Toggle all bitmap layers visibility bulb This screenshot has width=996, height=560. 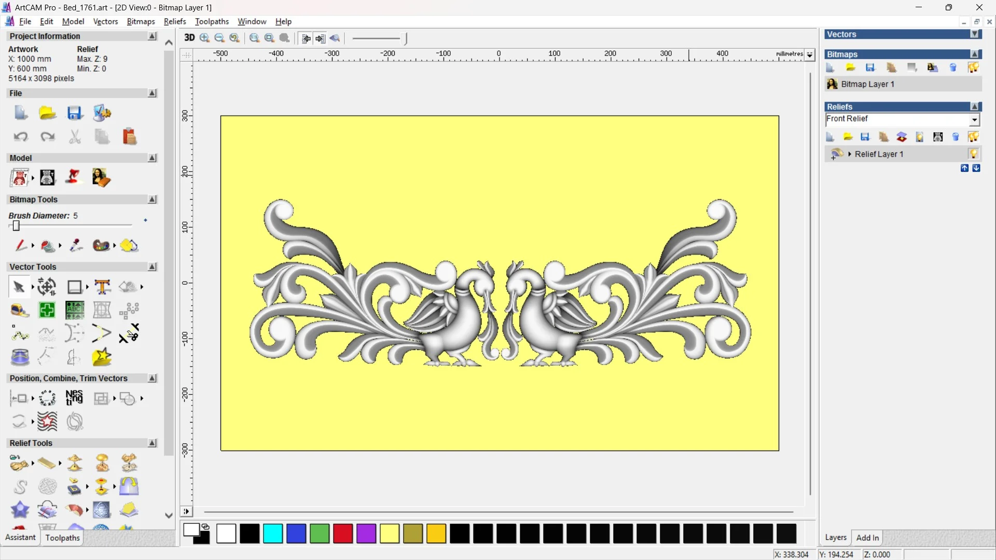973,67
